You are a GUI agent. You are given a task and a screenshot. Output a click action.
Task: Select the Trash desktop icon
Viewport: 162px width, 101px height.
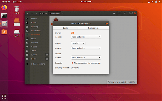[17, 10]
